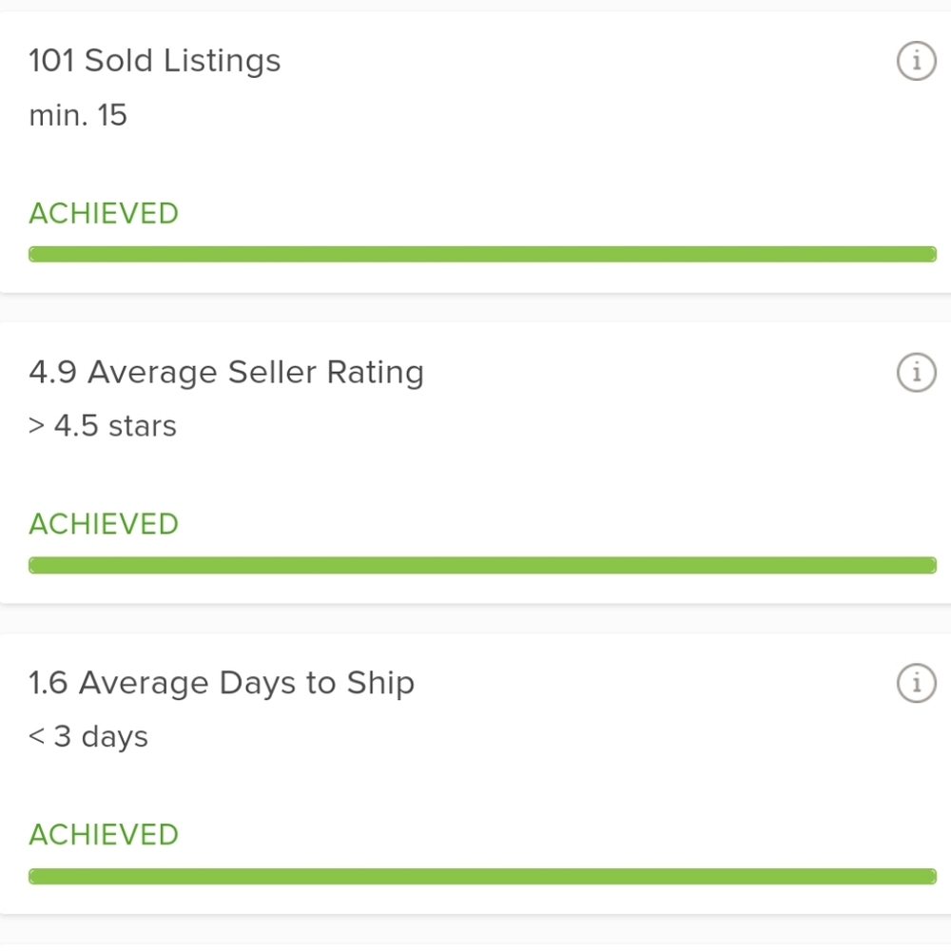The height and width of the screenshot is (951, 951).
Task: Select the '1.6 Average Days to Ship' heading
Action: (222, 683)
